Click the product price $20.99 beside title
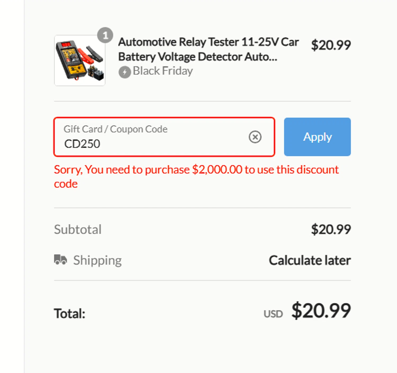This screenshot has height=373, width=397. click(331, 45)
